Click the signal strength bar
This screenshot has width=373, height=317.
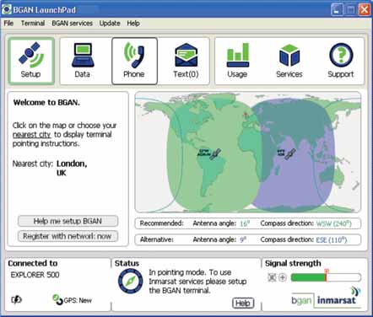[x=326, y=277]
